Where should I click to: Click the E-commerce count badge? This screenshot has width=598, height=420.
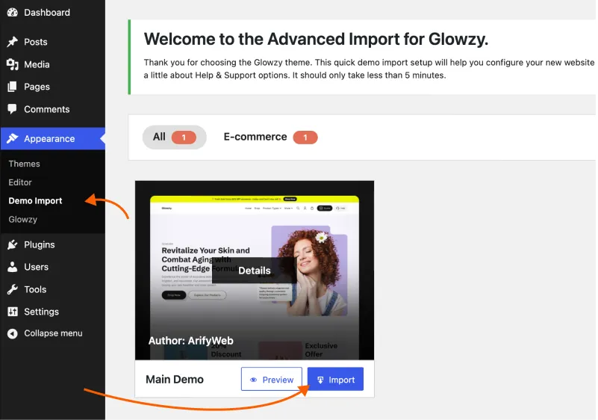[x=305, y=138]
